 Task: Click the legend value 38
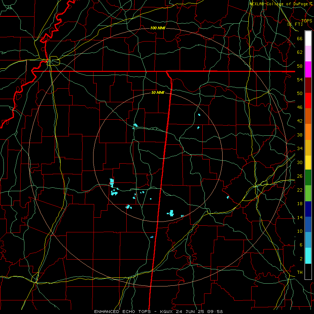pos(300,135)
